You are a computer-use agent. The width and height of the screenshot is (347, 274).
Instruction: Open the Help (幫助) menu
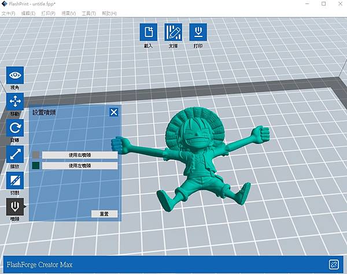[x=109, y=13]
